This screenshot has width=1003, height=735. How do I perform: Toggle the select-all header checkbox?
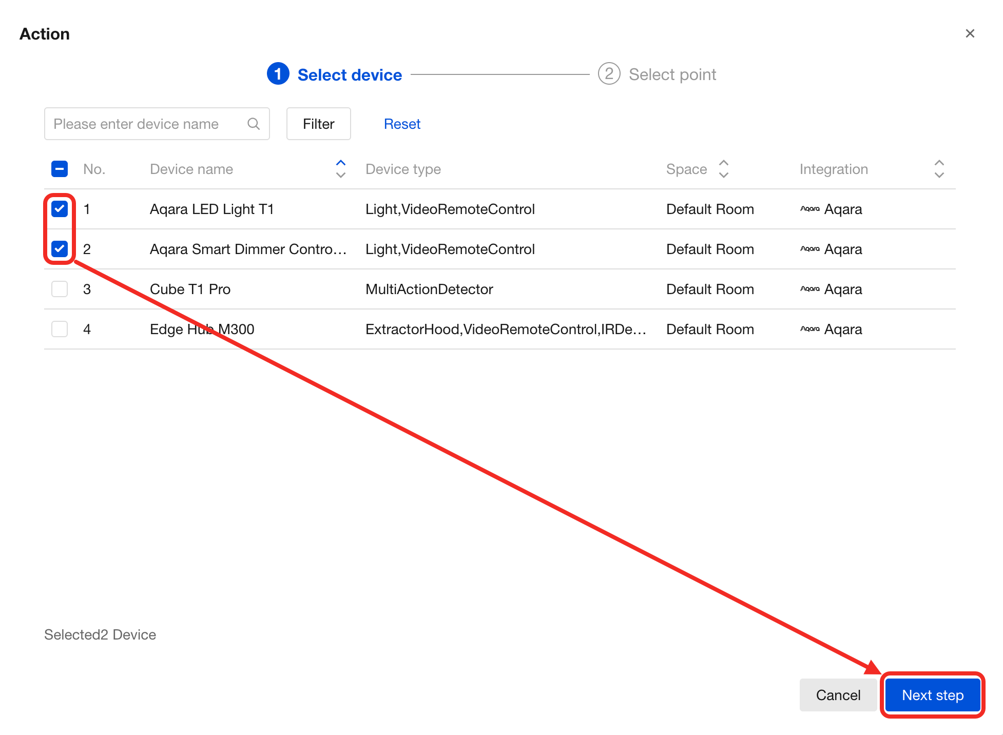tap(60, 169)
